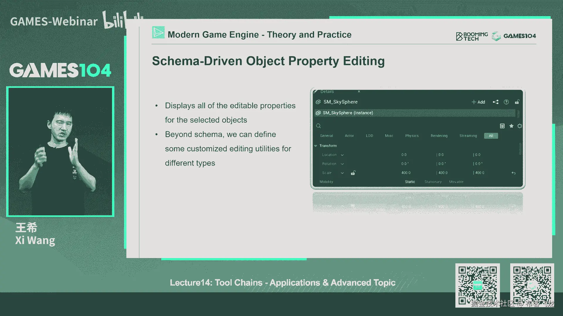This screenshot has height=316, width=563.
Task: Set Mobility to Stationary
Action: tap(433, 182)
